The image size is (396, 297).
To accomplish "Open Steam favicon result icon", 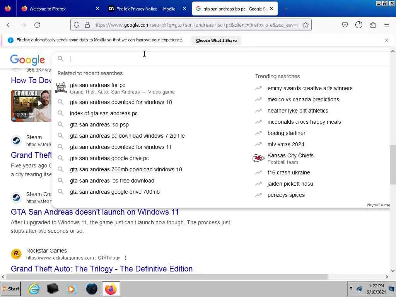I will point(16,141).
